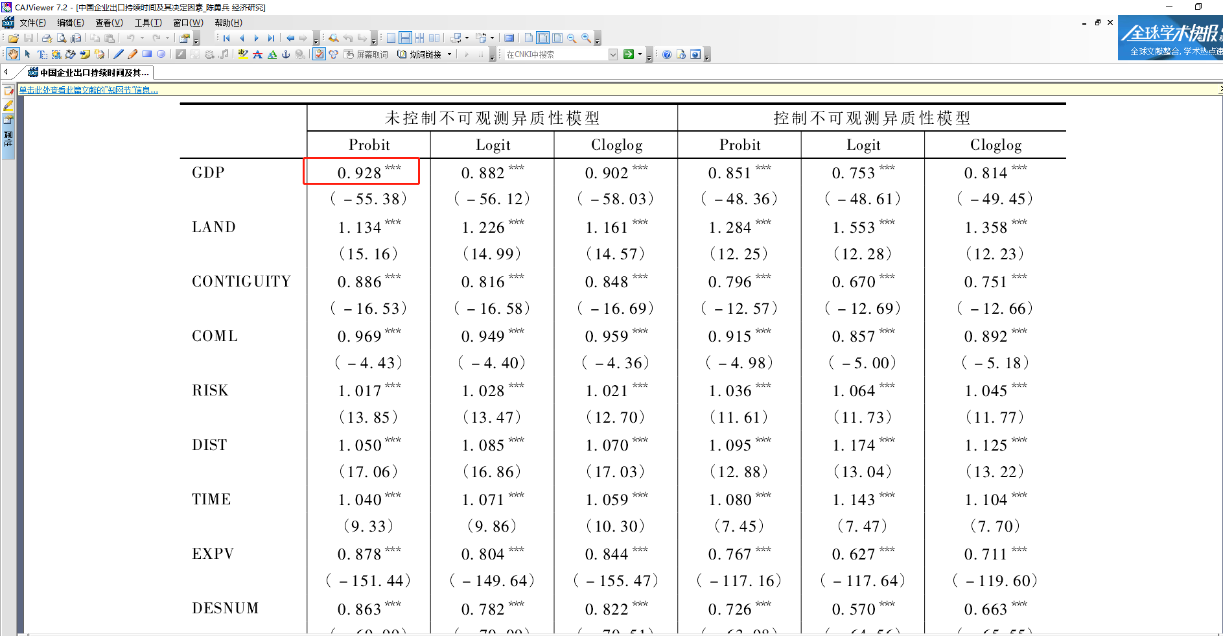Select the highlight text tool

[243, 54]
